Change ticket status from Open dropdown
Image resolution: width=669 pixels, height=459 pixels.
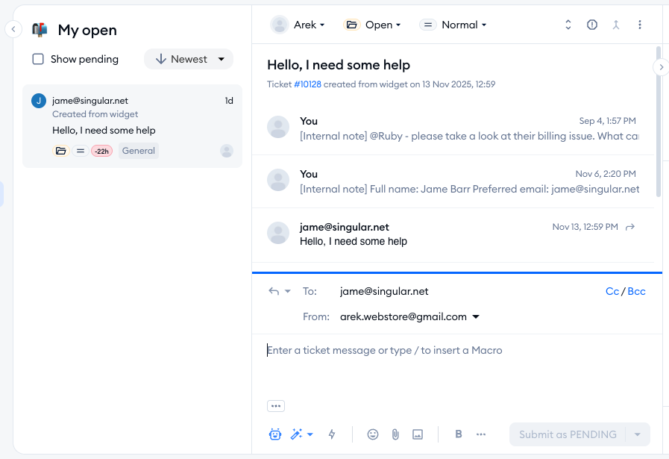pos(373,25)
